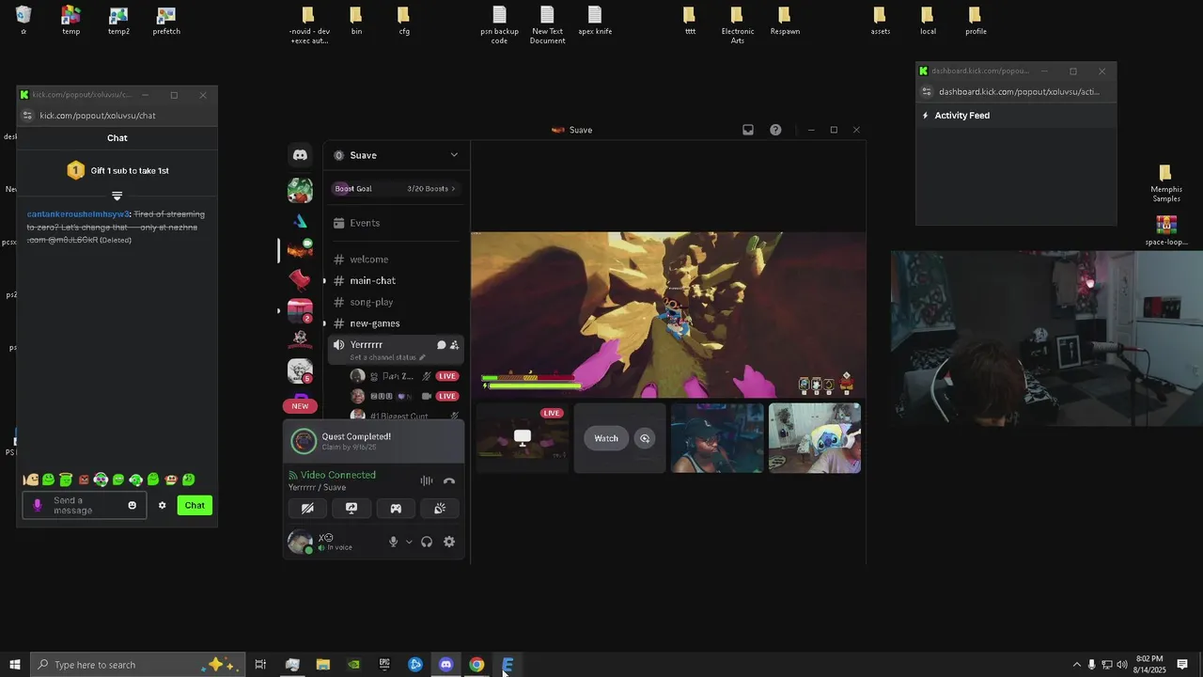Screen dimensions: 1203x677
Task: Open Epic Games Launcher from the taskbar
Action: pyautogui.click(x=384, y=665)
